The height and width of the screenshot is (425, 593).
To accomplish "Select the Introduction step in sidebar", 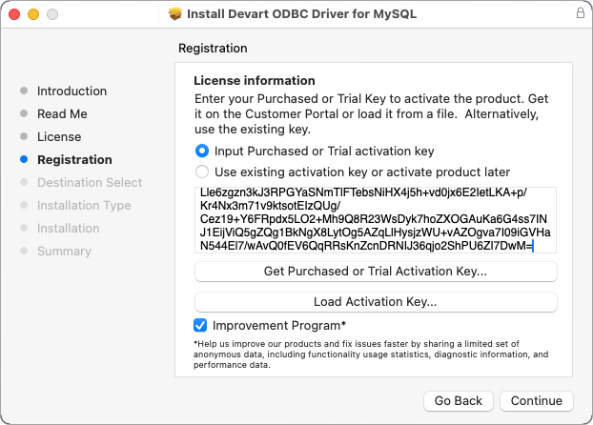I will pyautogui.click(x=72, y=91).
